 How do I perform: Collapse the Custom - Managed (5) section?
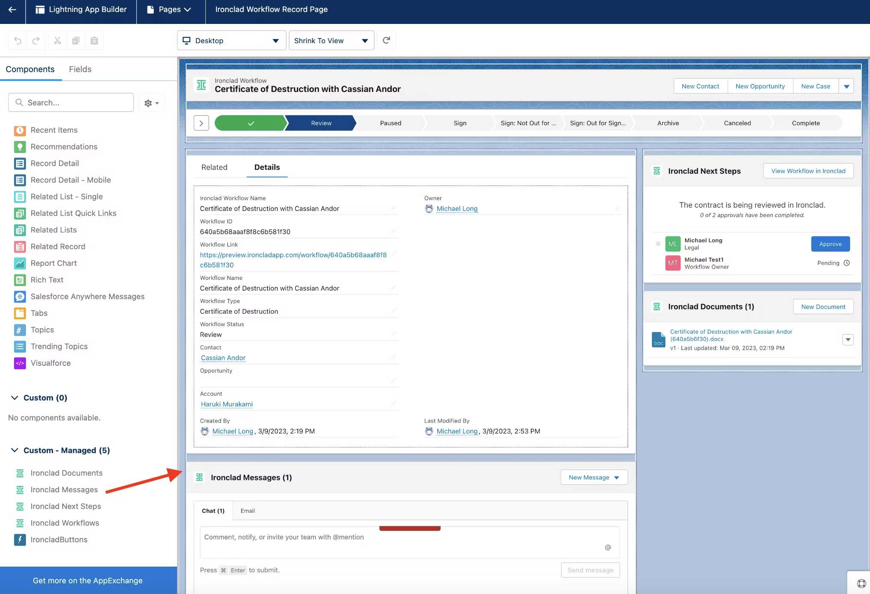(15, 450)
